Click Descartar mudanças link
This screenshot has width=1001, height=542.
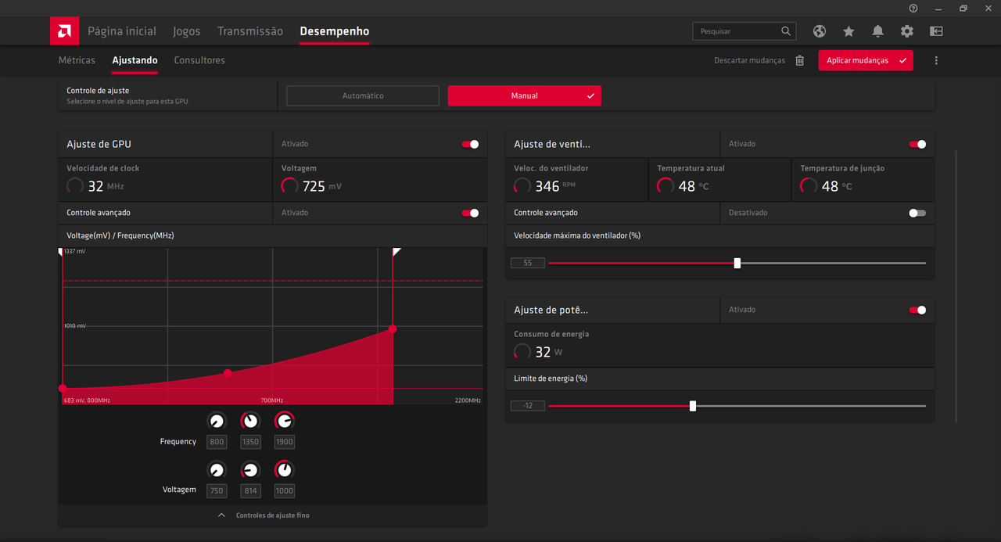tap(749, 60)
